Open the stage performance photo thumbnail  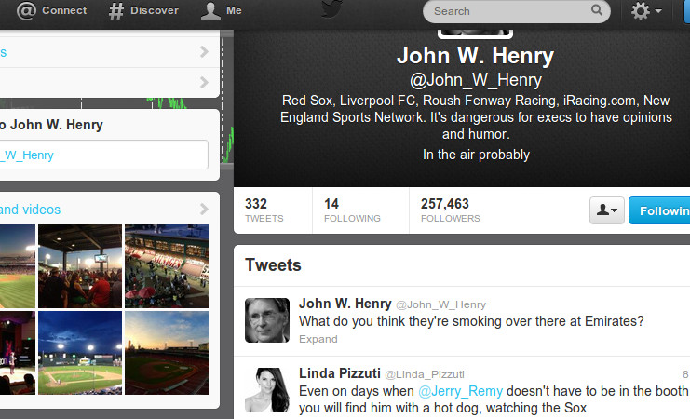pyautogui.click(x=18, y=353)
